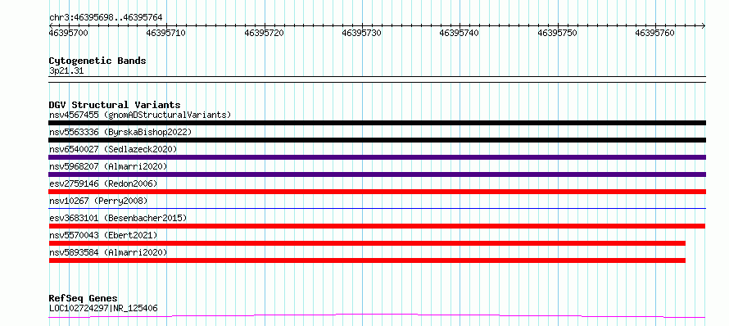The width and height of the screenshot is (729, 326).
Task: Select the black bar for nsv4567455
Action: pos(377,123)
